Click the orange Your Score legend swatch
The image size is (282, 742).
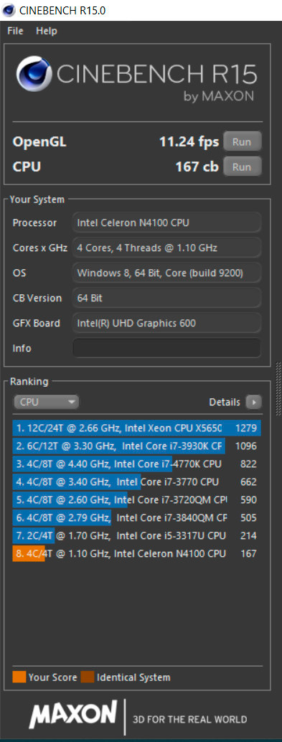[x=19, y=677]
